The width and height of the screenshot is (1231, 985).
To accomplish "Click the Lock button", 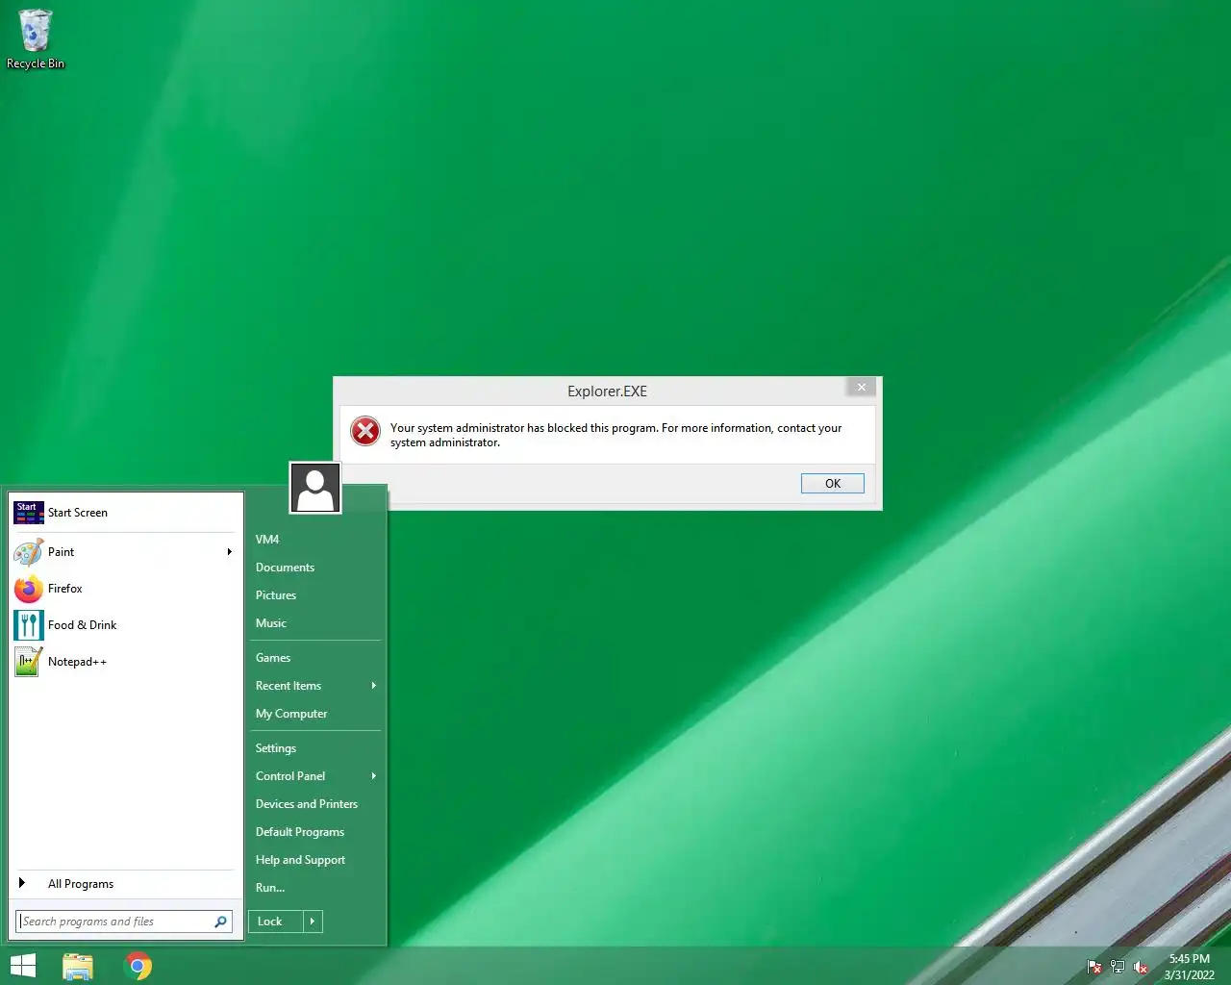I will pyautogui.click(x=276, y=922).
